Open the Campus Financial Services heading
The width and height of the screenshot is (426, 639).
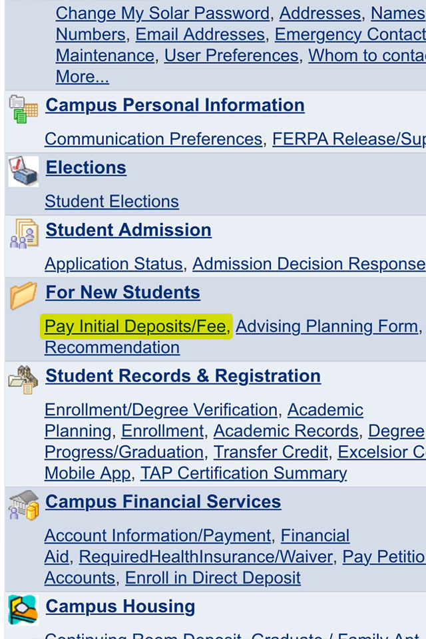coord(163,502)
